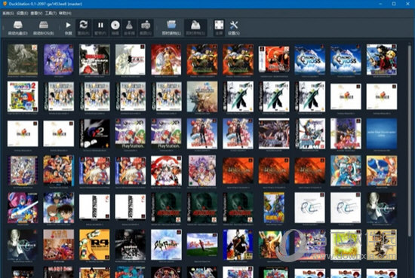Select the first Chrono Cross game cover
Screen dimensions: 415x278
coord(309,60)
